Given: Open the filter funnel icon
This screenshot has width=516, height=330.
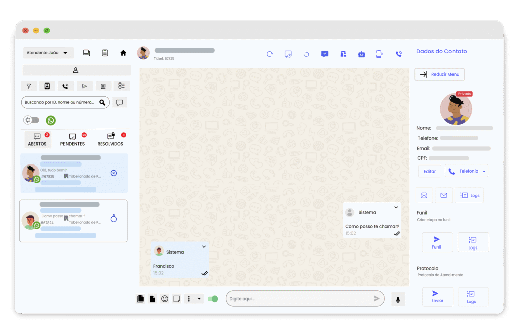Looking at the screenshot, I should (x=29, y=86).
